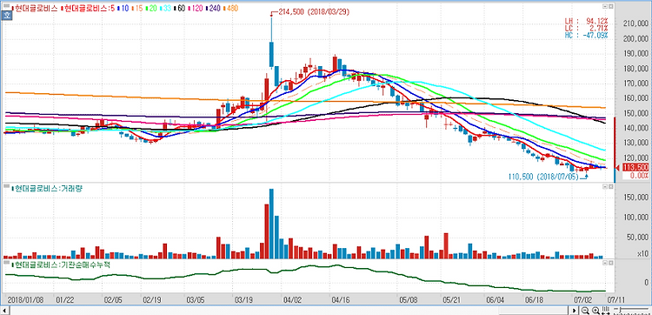Image resolution: width=652 pixels, height=315 pixels.
Task: Click the blue '호' button
Action: click(6, 16)
